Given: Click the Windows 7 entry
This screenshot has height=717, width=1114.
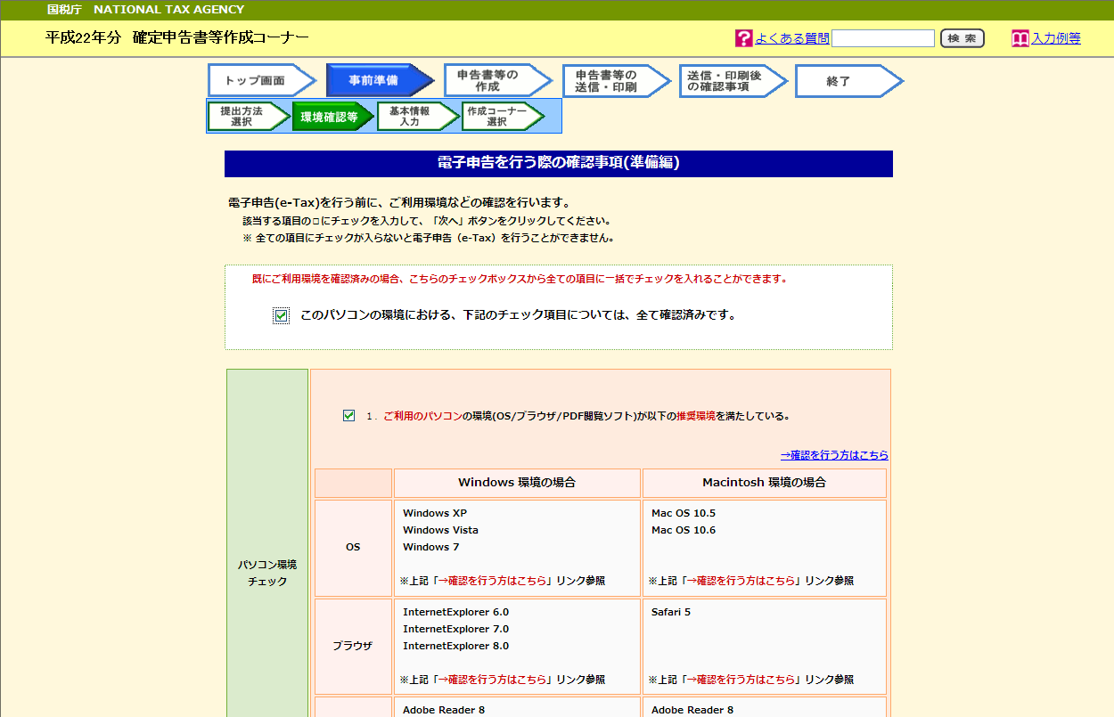Looking at the screenshot, I should (x=431, y=547).
